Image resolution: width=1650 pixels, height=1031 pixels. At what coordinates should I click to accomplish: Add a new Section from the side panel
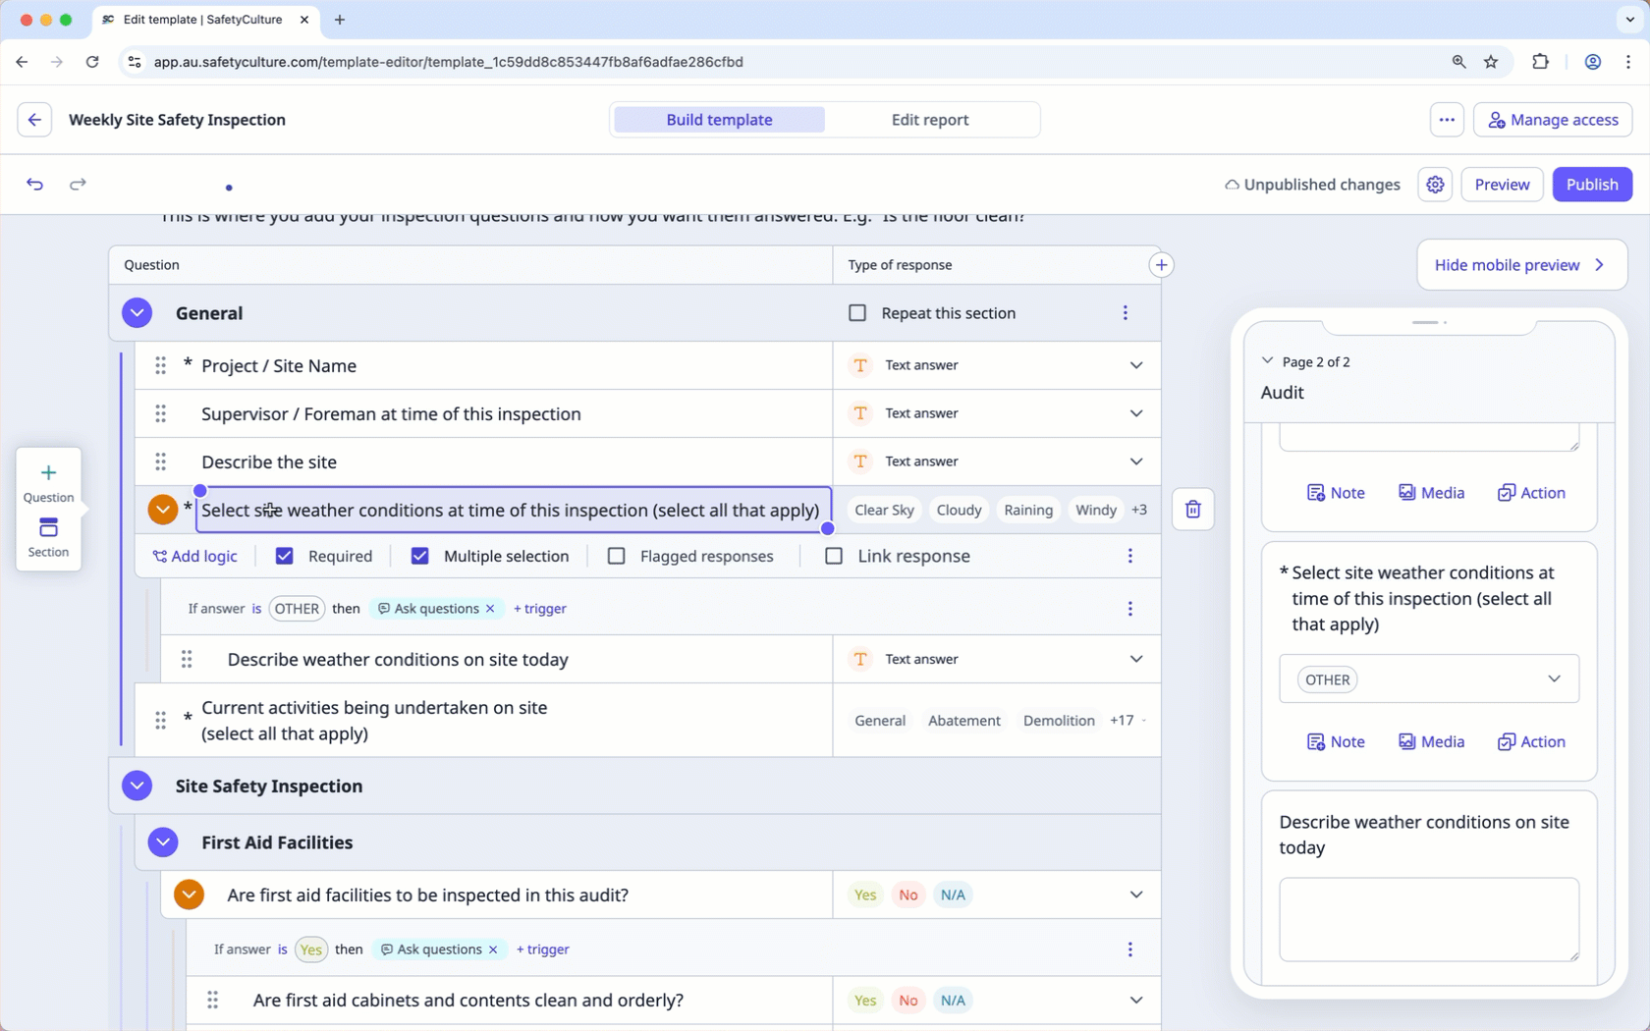tap(48, 538)
